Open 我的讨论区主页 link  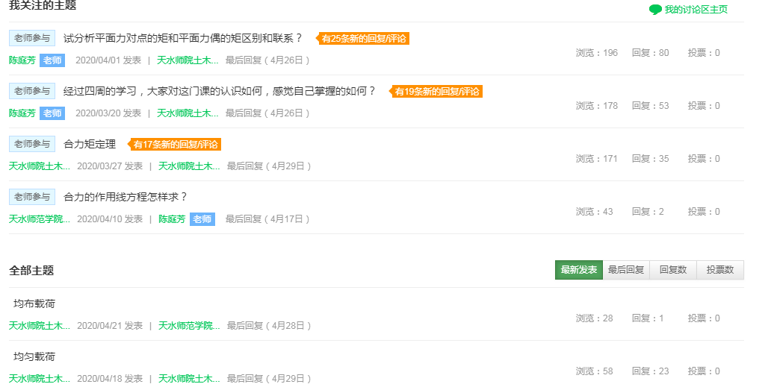coord(696,10)
